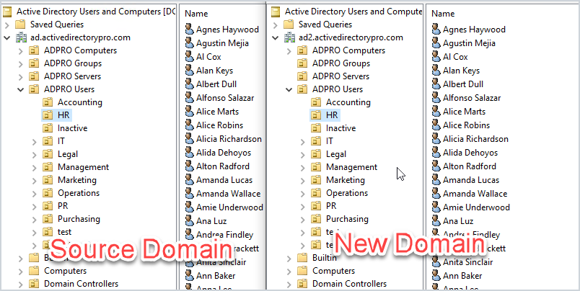This screenshot has height=291, width=580.
Task: Click Ann Baker user icon in source domain
Action: 190,275
